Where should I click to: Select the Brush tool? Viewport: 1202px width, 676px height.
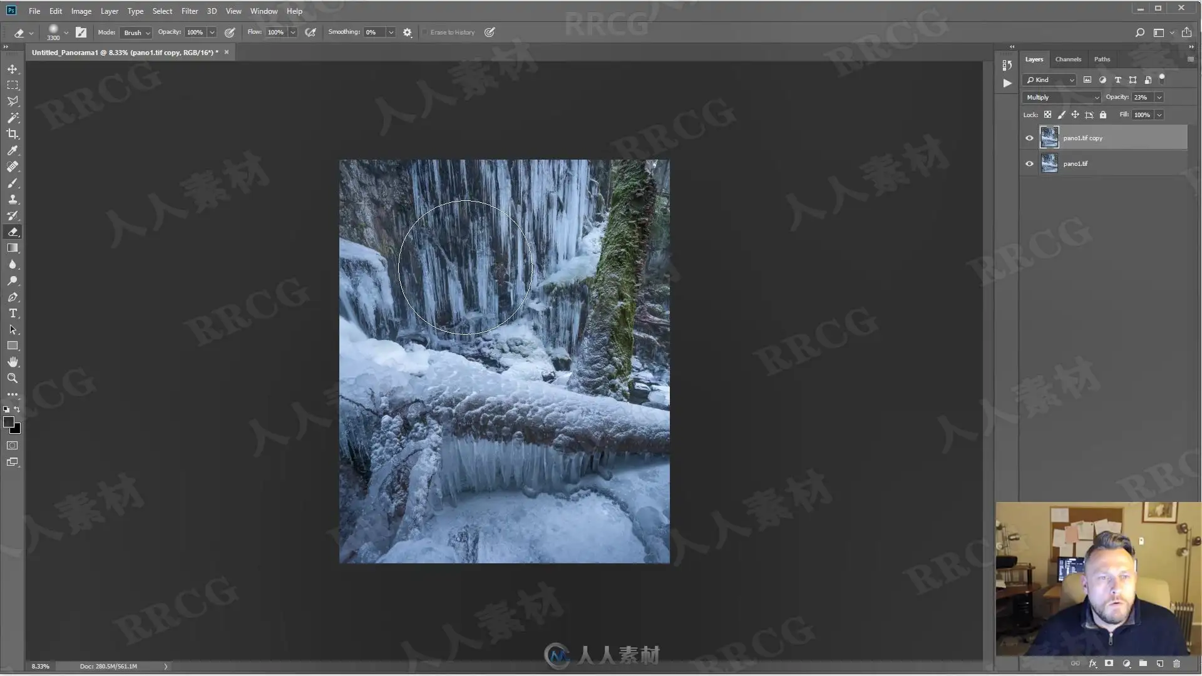[13, 183]
